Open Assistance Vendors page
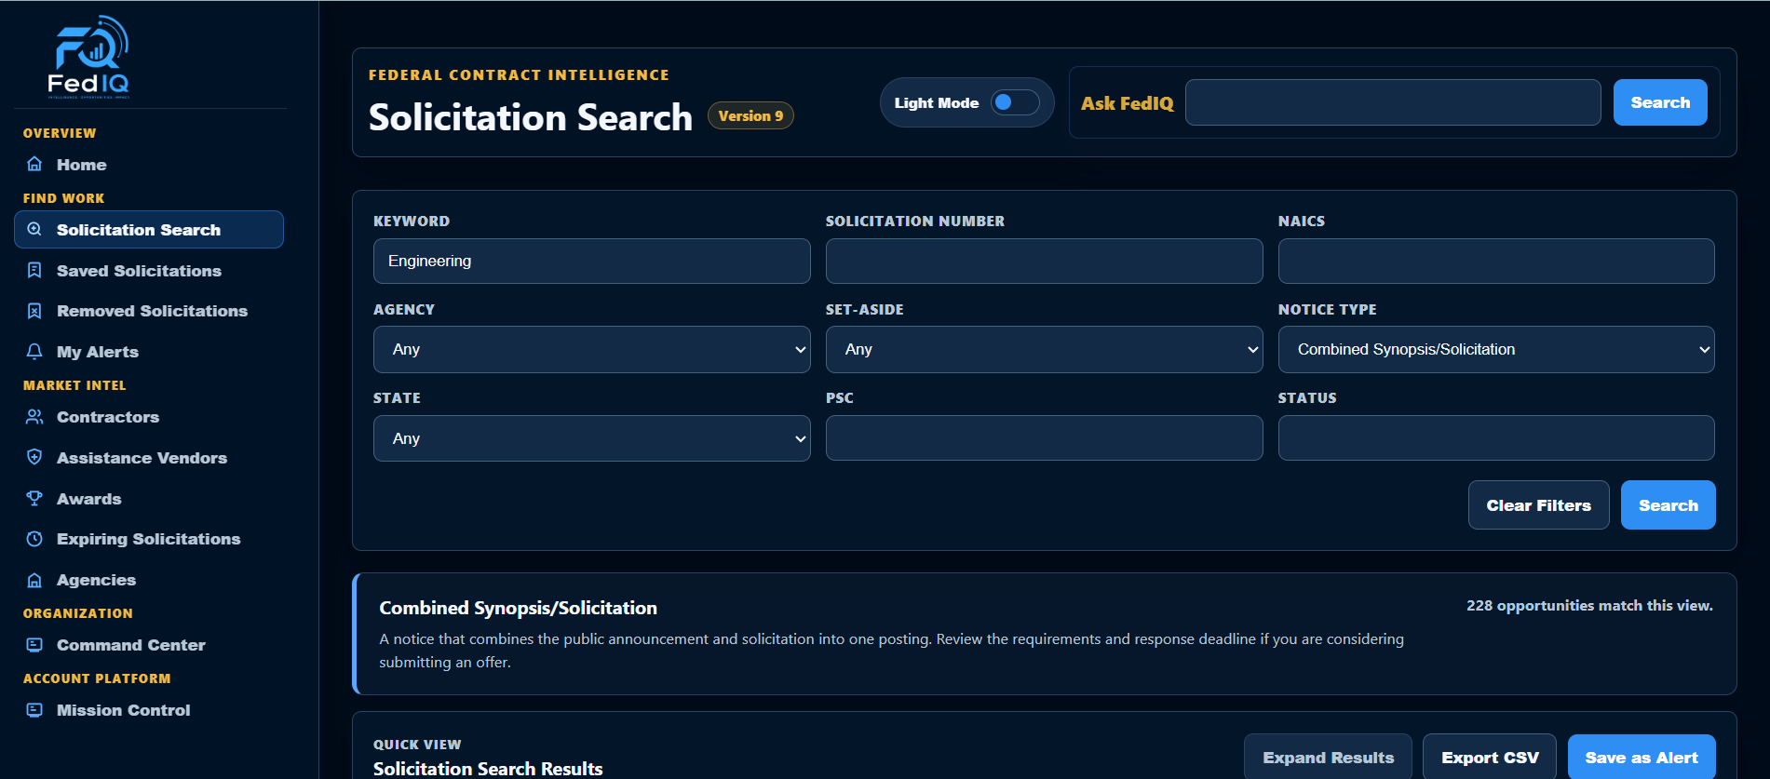Viewport: 1770px width, 779px height. pyautogui.click(x=149, y=458)
